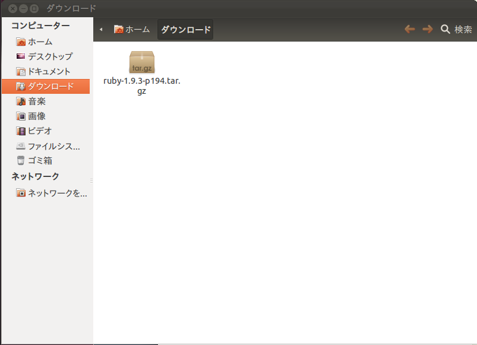Maximize the ダウンロード window

(x=34, y=8)
